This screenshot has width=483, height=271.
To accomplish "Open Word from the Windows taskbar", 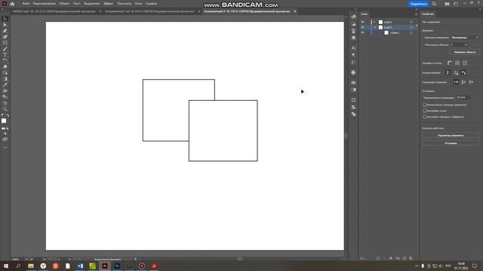I will tap(80, 266).
